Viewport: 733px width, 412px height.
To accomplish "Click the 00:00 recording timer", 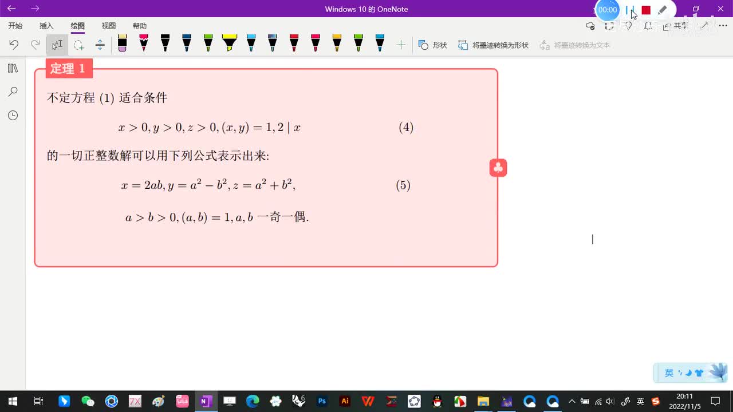I will [608, 10].
